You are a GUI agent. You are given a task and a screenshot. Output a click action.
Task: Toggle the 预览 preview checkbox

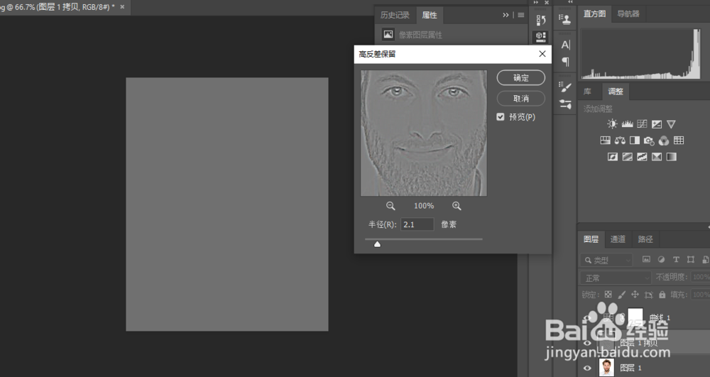(501, 116)
